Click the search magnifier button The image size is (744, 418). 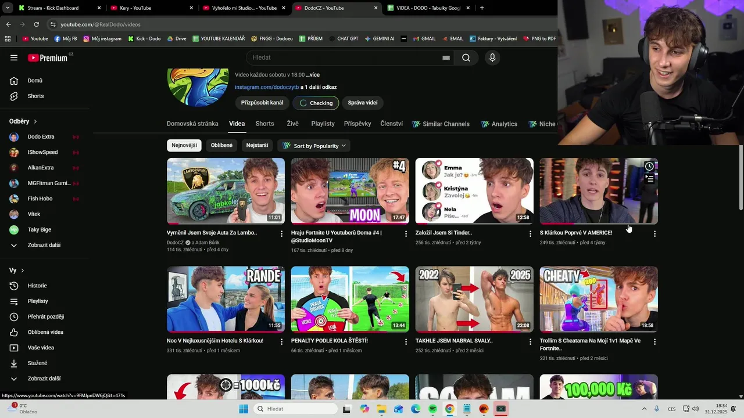click(466, 57)
